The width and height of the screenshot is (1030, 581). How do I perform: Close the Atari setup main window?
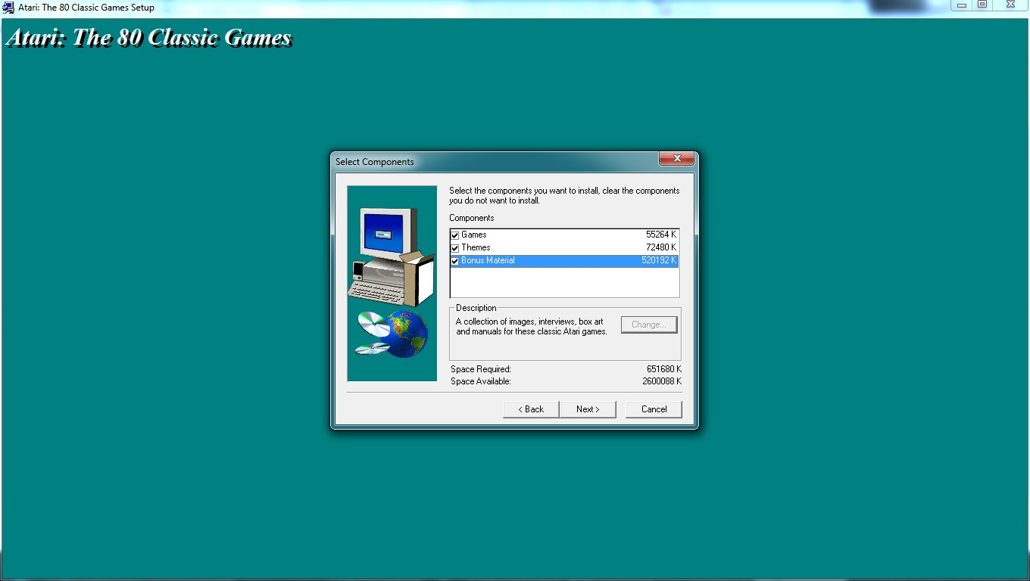(1010, 5)
